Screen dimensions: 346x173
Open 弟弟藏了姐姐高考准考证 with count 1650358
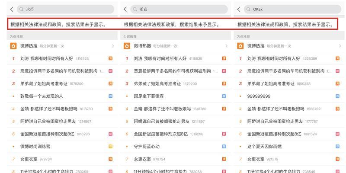pos(271,83)
